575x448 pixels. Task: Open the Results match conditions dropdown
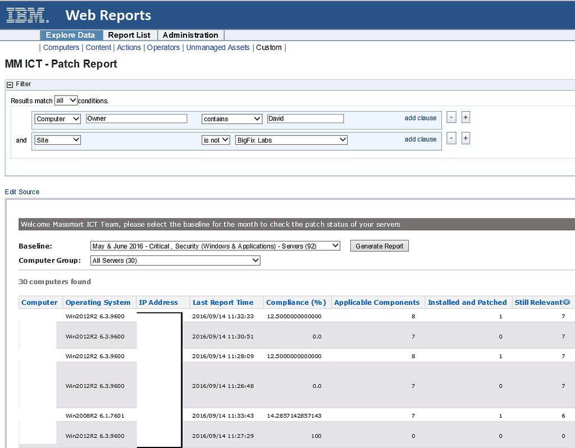pos(66,100)
